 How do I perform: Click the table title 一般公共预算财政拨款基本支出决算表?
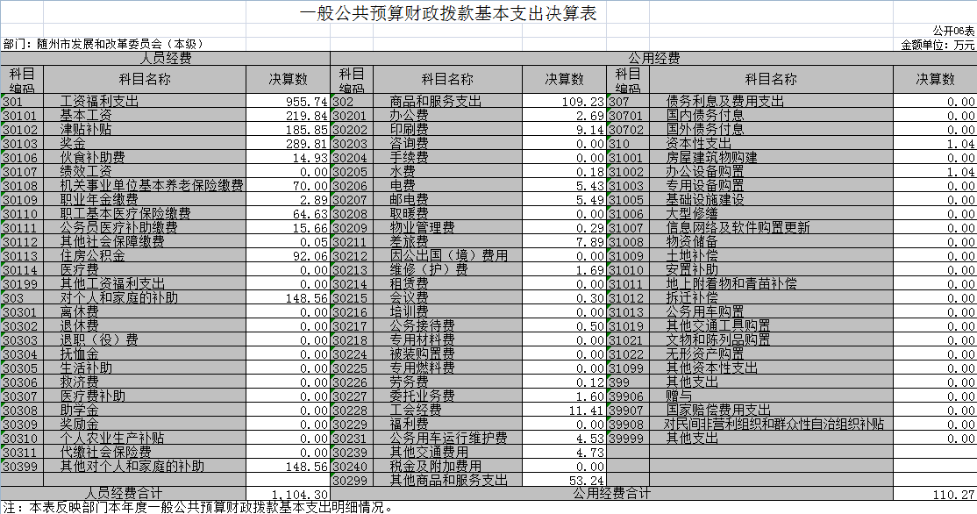click(x=453, y=15)
